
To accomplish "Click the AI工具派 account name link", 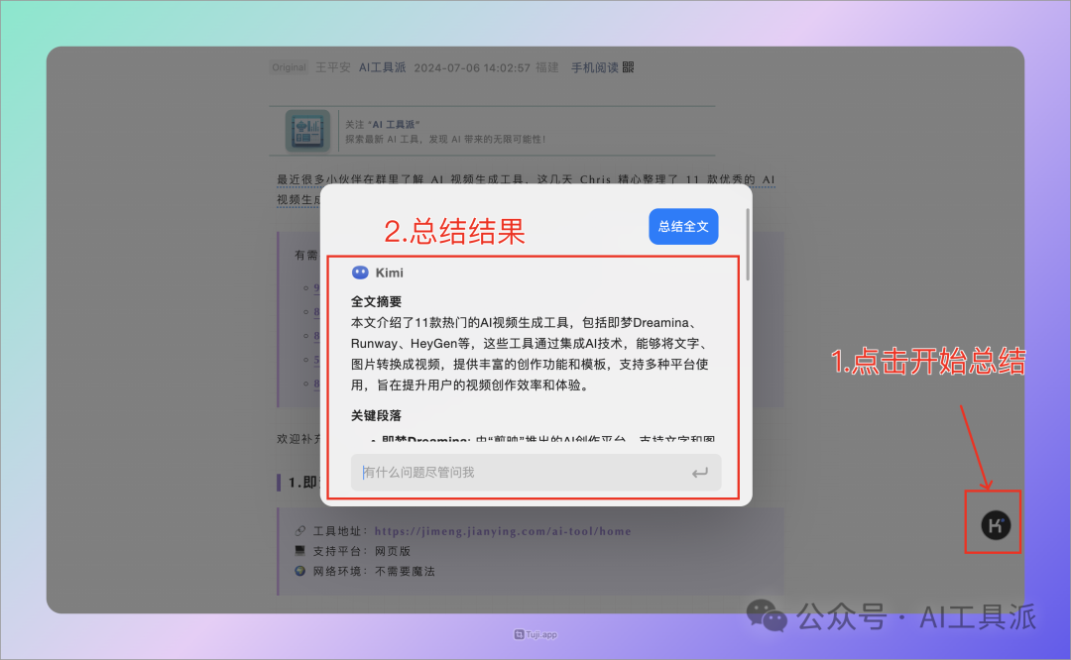I will click(x=382, y=67).
